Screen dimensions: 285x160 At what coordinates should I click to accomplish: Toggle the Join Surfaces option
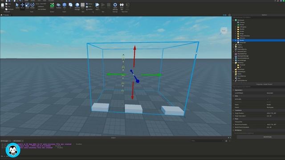click(42, 9)
